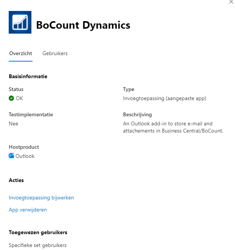Click the App verwijderen link

coord(28,210)
